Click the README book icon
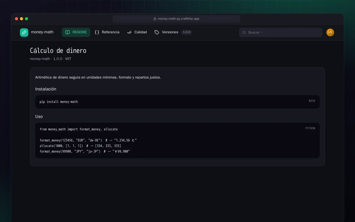 point(67,32)
